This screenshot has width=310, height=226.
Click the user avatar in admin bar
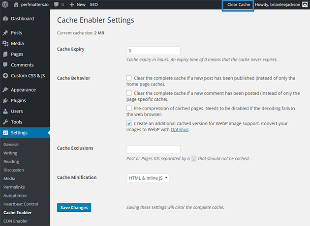(305, 4)
